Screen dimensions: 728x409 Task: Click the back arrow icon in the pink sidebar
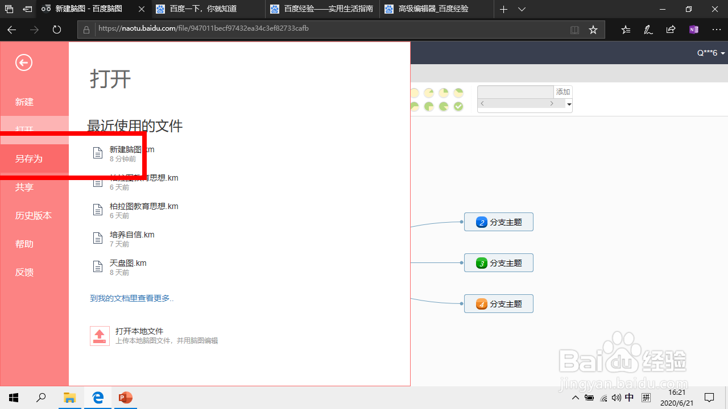23,62
